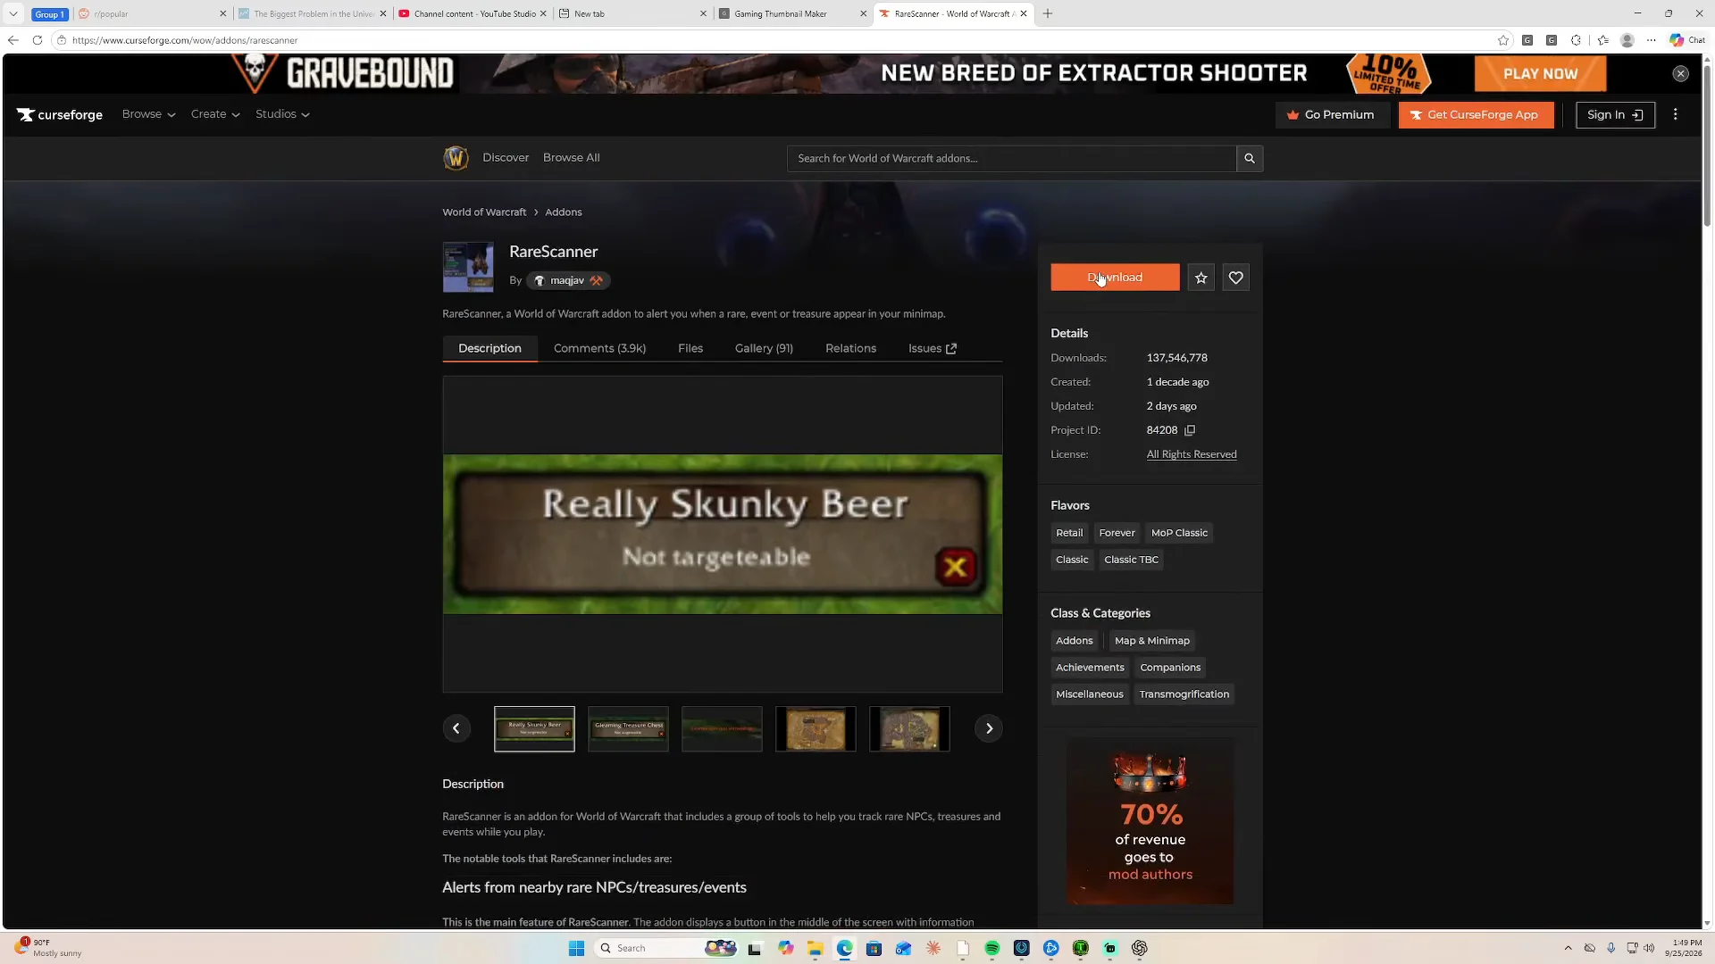Close the r/popular browser tab
Image resolution: width=1715 pixels, height=964 pixels.
point(222,13)
